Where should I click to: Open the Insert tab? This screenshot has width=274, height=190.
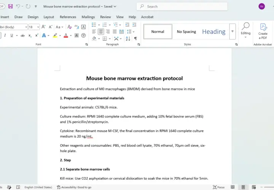coord(5,17)
